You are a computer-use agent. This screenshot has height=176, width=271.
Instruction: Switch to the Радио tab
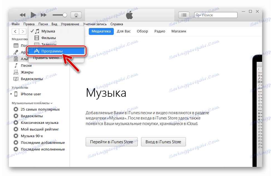point(159,31)
